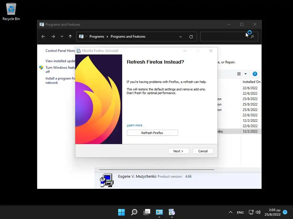Viewport: 293px width, 219px height.
Task: Open Turn Windows features on or off
Action: coord(60,70)
